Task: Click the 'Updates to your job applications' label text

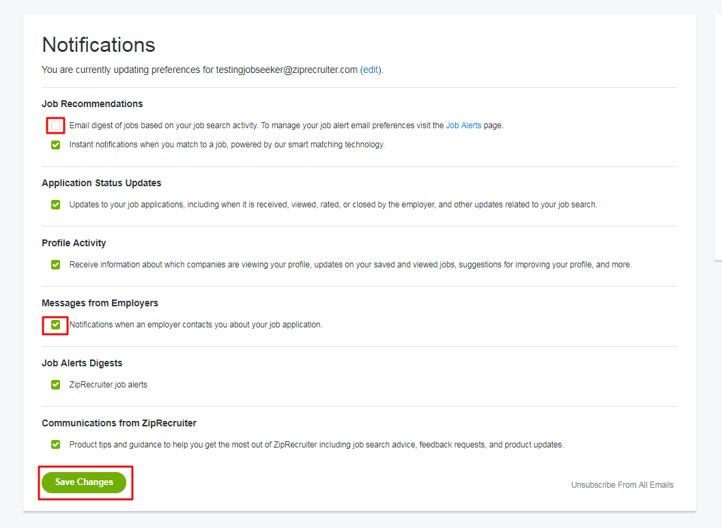Action: (x=332, y=205)
